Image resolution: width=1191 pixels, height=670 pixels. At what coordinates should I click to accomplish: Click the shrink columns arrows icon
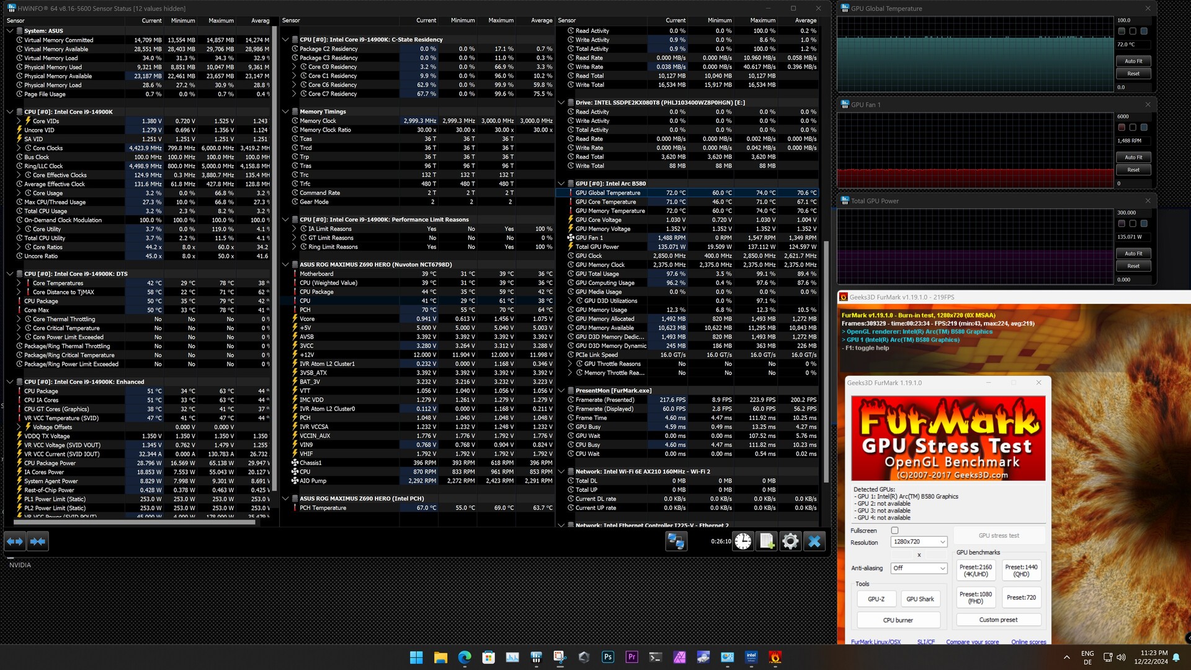[38, 542]
